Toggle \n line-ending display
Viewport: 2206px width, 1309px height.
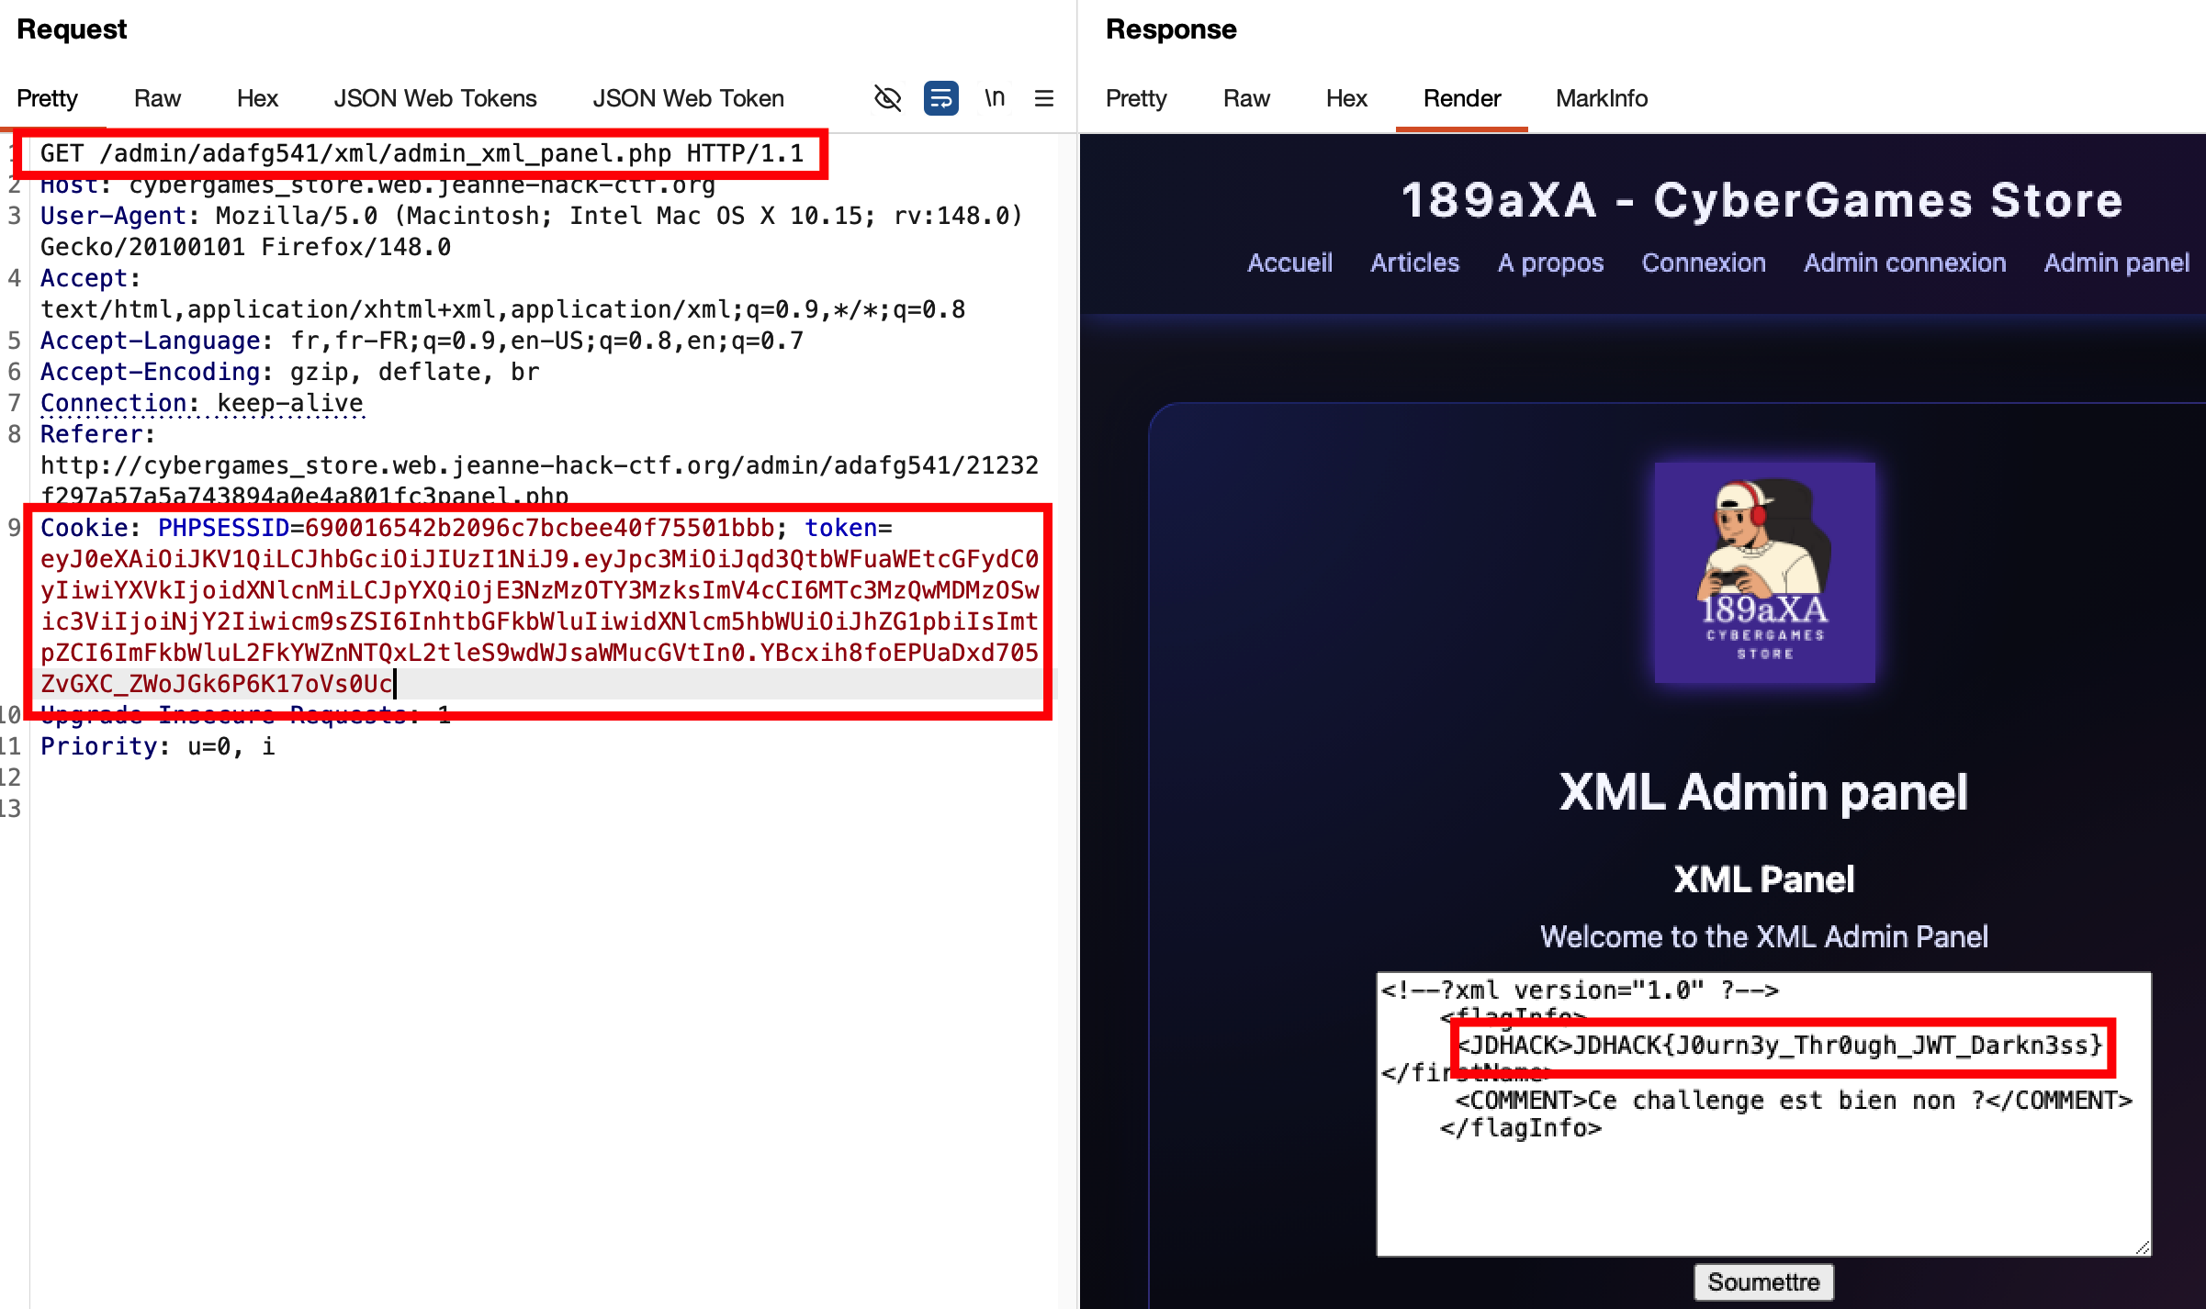pyautogui.click(x=995, y=98)
